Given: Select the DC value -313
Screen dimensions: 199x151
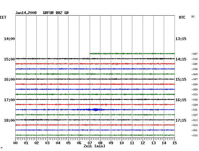Looking at the screenshot, I should (x=194, y=120).
